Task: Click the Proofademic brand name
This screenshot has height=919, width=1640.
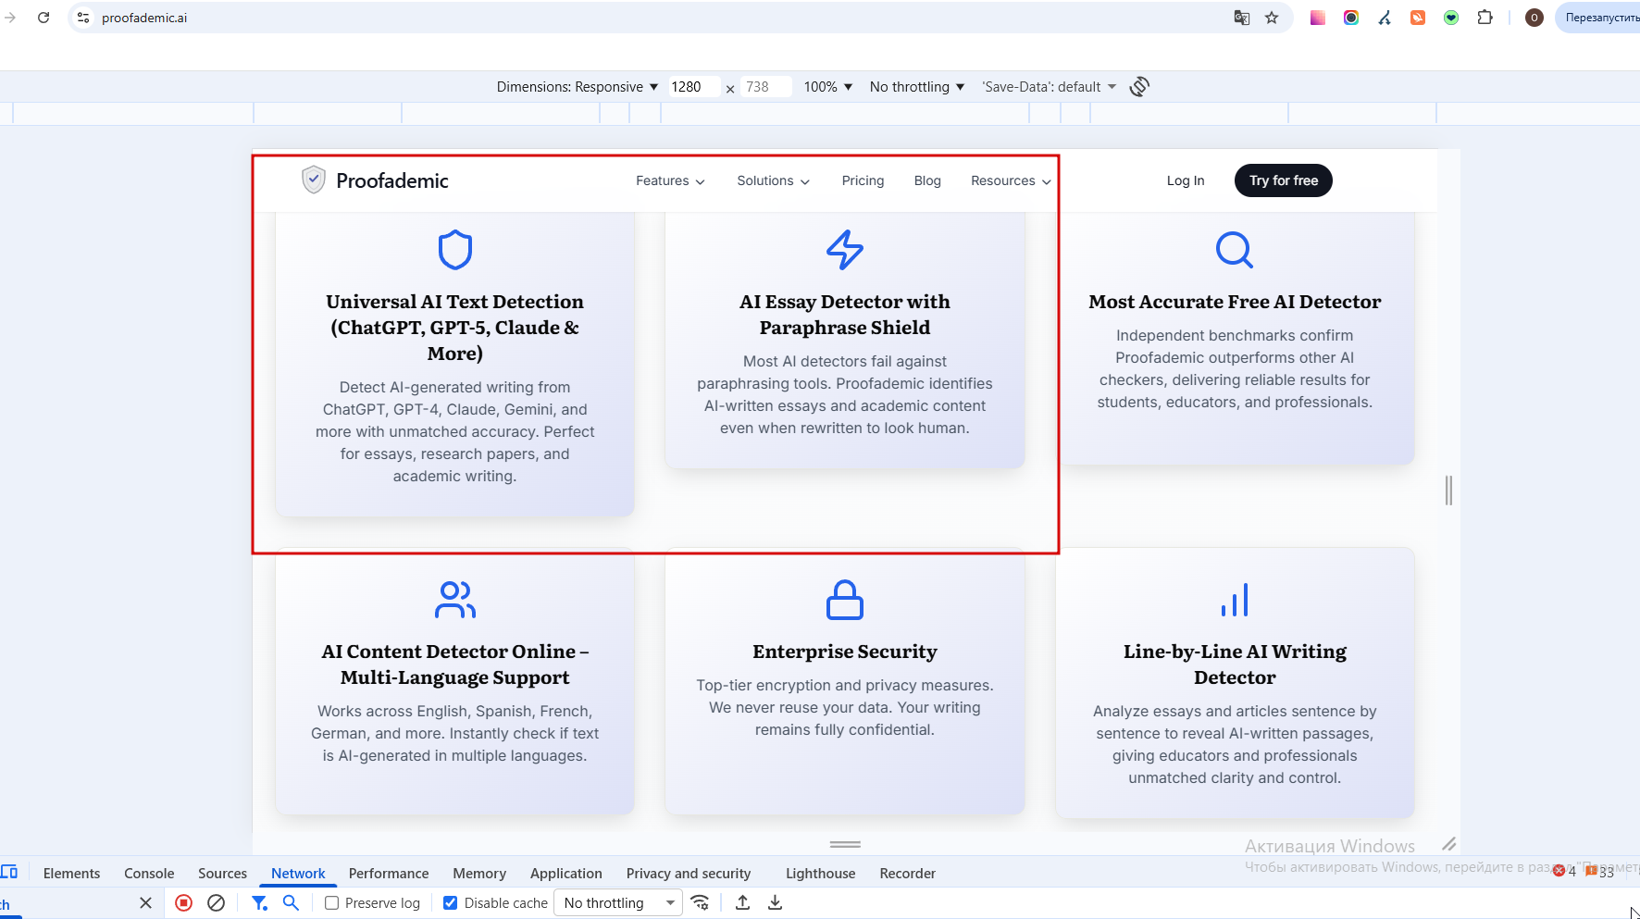Action: coord(392,180)
